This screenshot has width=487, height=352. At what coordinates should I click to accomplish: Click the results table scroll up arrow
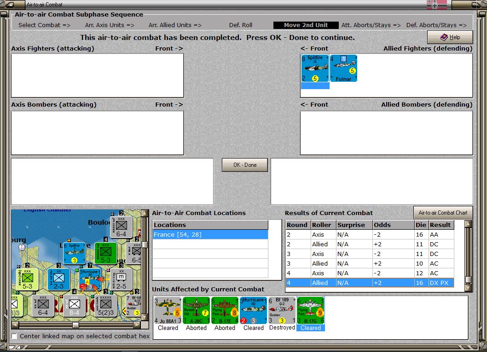468,224
